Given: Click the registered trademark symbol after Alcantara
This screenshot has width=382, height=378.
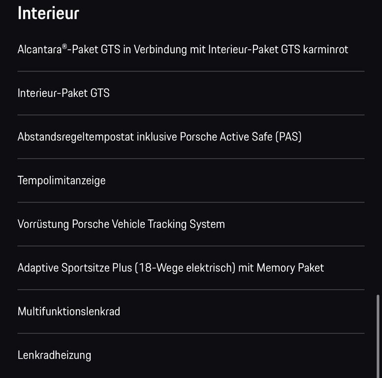Looking at the screenshot, I should coord(64,46).
